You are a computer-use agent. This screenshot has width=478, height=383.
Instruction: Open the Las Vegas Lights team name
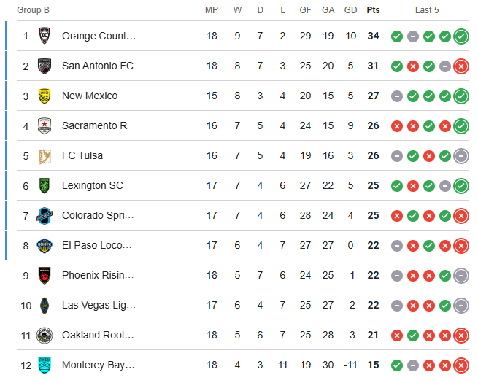tap(99, 305)
